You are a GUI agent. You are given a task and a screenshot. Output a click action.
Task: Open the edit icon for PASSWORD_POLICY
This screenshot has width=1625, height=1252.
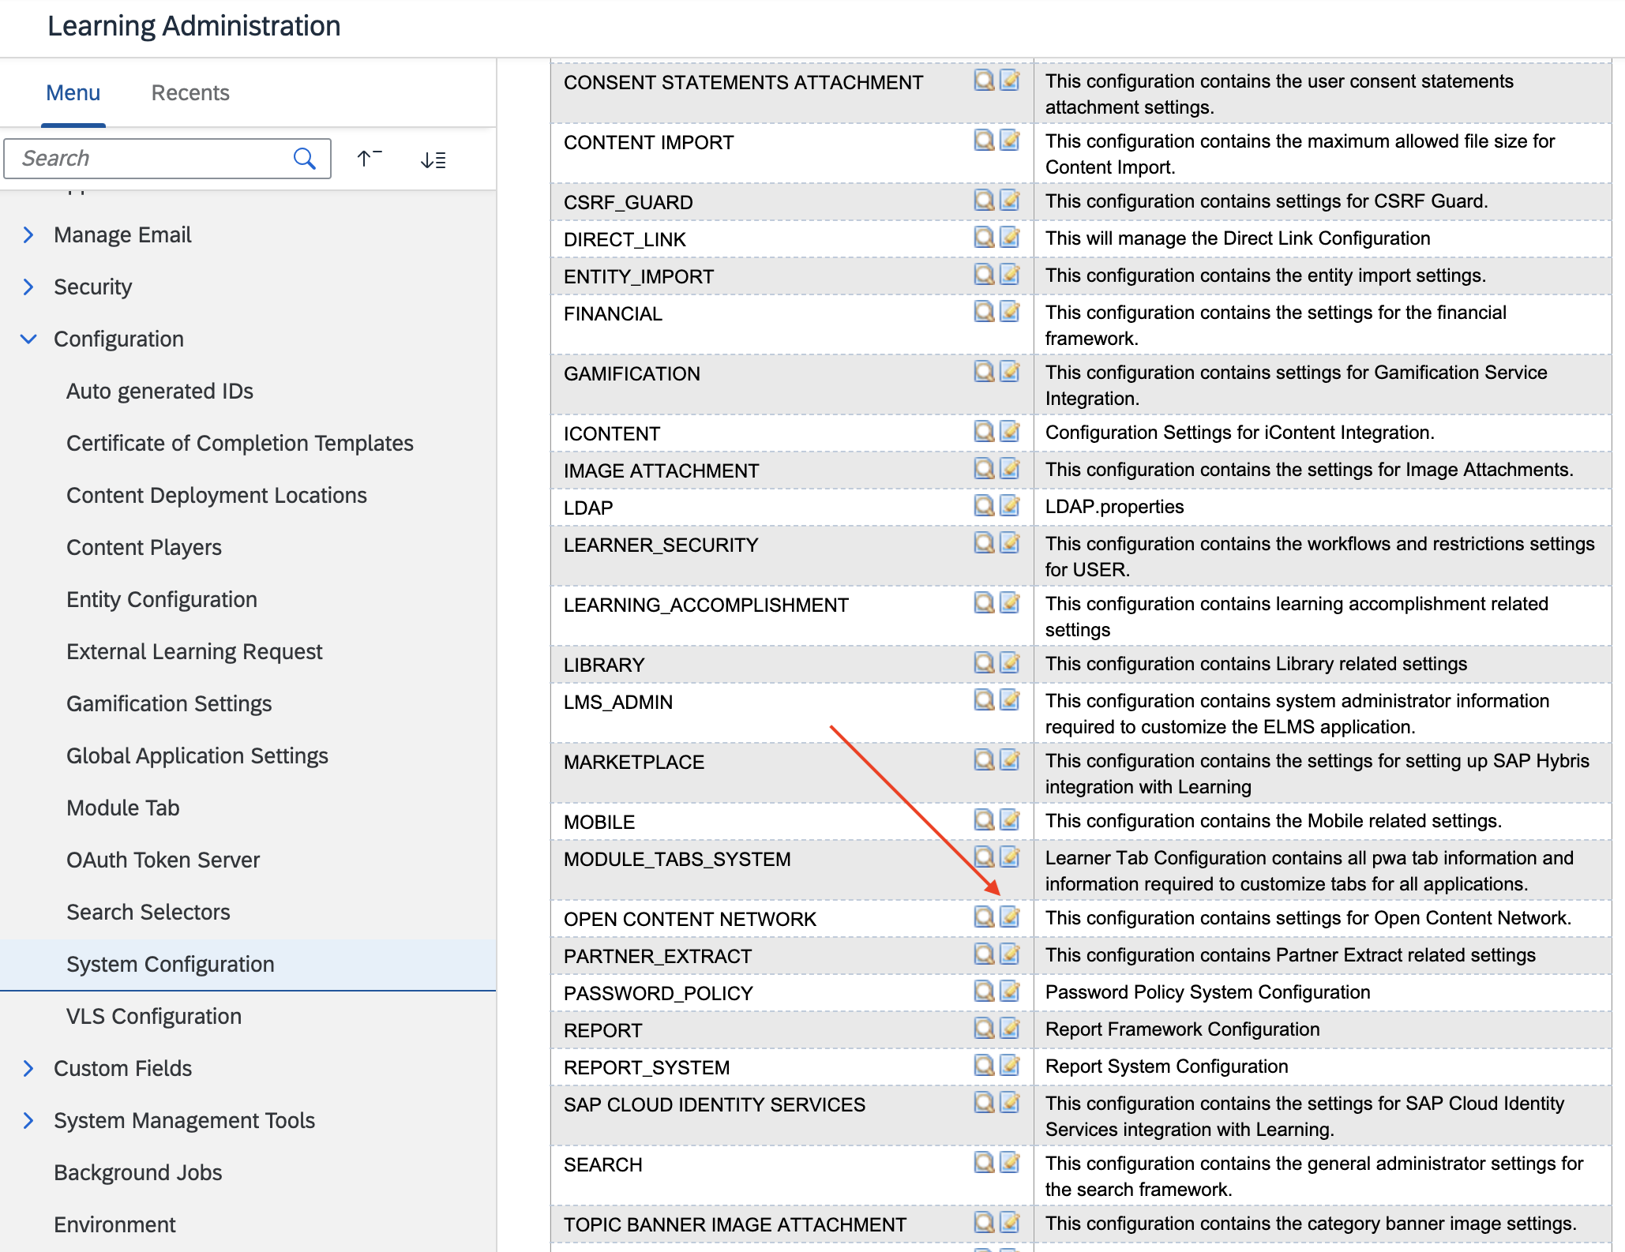tap(1009, 991)
